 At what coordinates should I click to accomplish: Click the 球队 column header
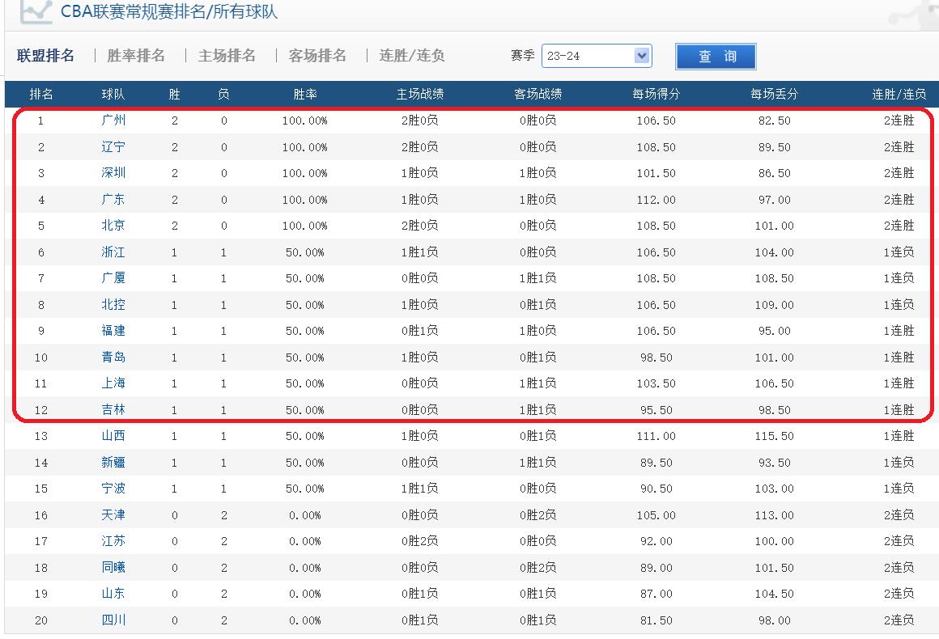113,94
